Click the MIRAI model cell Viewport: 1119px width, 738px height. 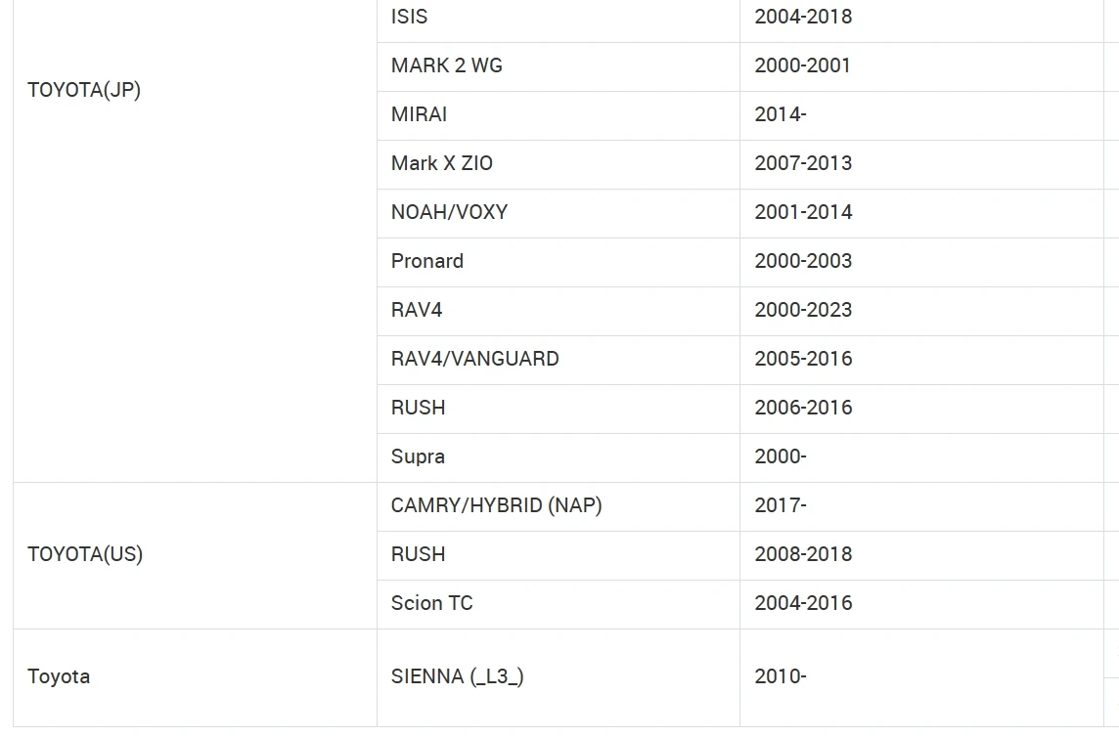559,115
